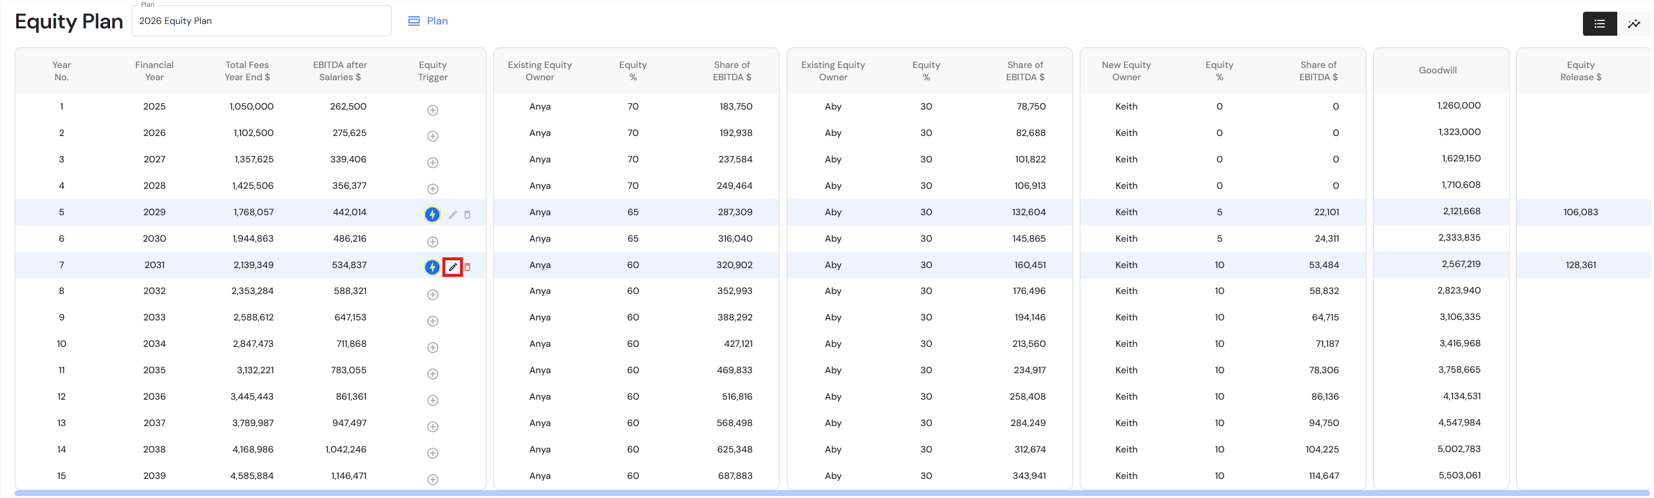Image resolution: width=1654 pixels, height=498 pixels.
Task: Delete the 2029 equity trigger
Action: point(467,215)
